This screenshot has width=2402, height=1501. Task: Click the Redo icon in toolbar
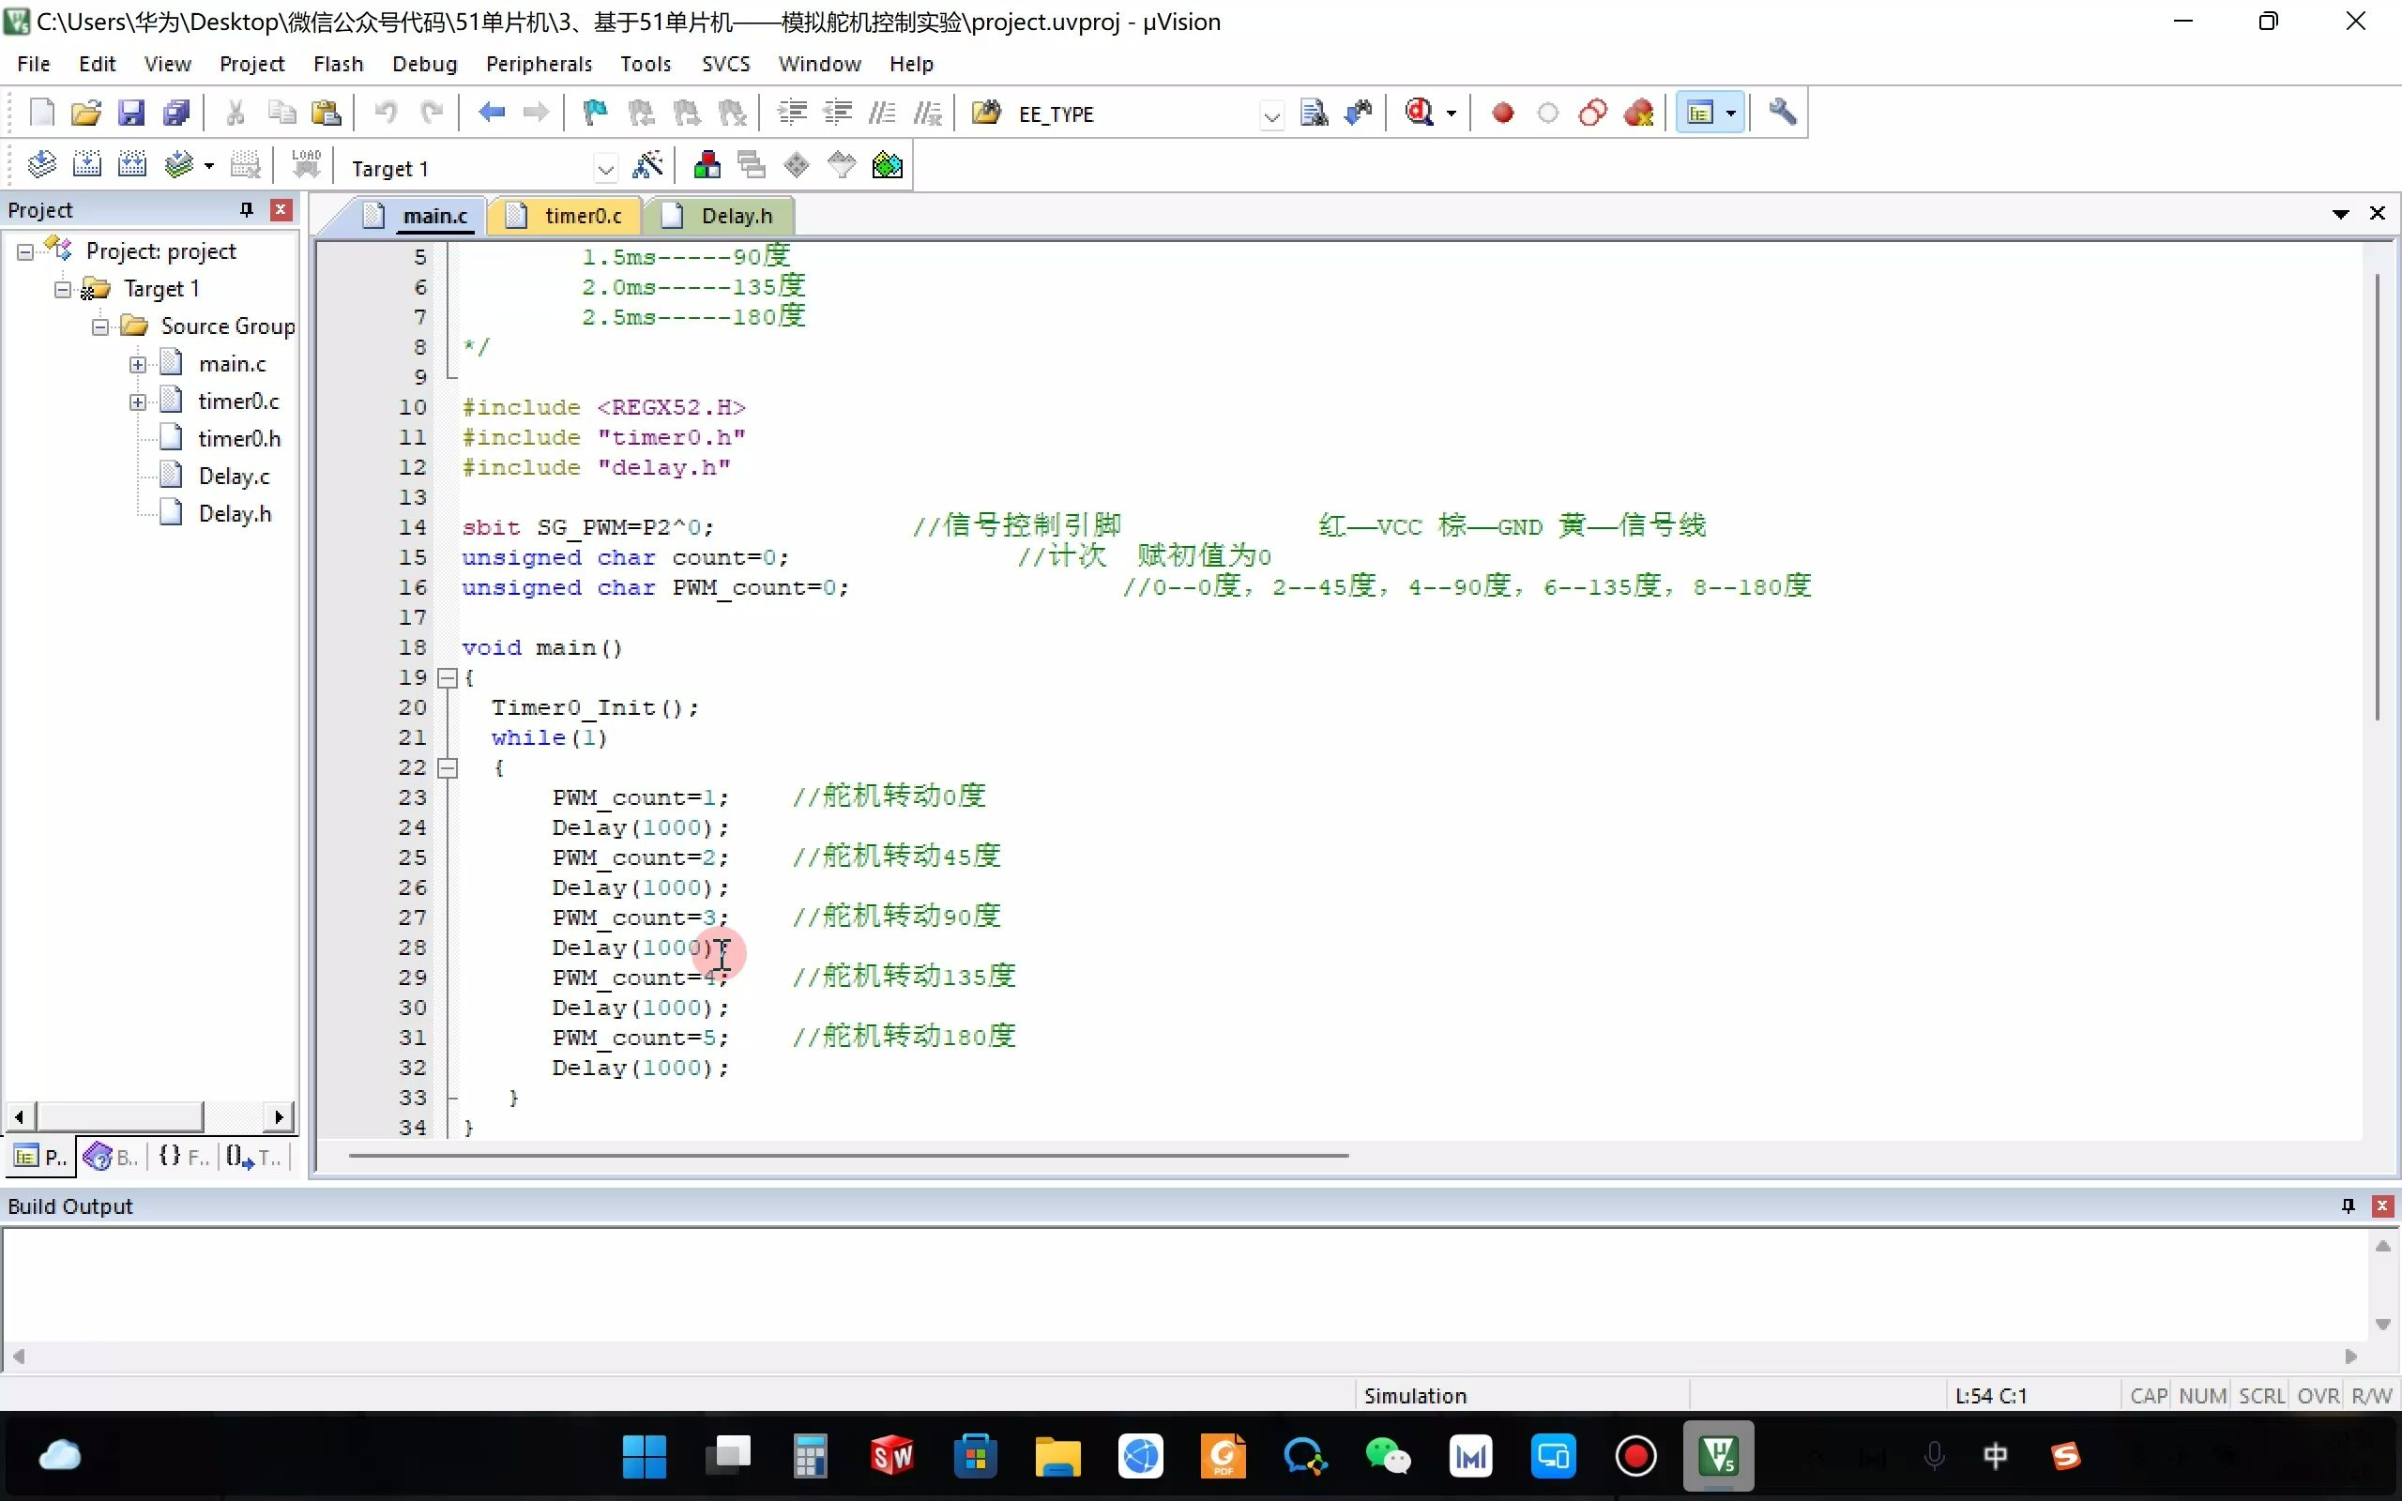tap(433, 113)
